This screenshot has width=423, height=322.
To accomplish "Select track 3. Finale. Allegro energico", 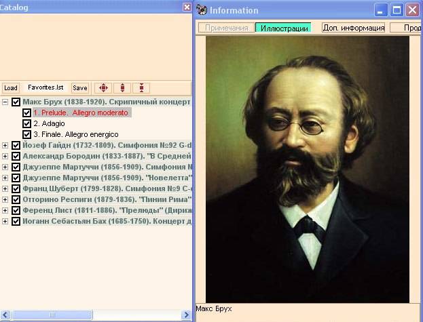I will click(x=76, y=134).
